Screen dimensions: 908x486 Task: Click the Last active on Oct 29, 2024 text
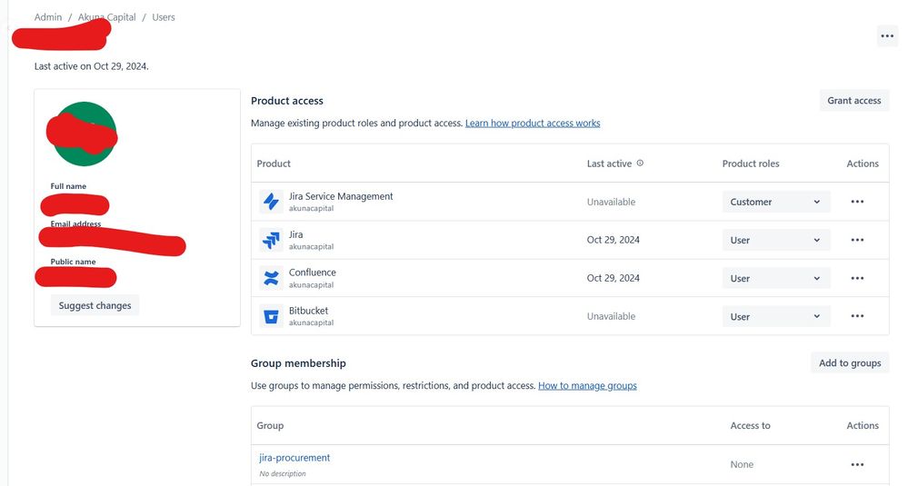(92, 66)
